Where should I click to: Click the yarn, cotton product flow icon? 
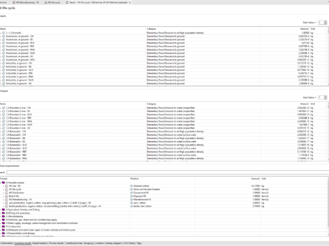[132, 203]
